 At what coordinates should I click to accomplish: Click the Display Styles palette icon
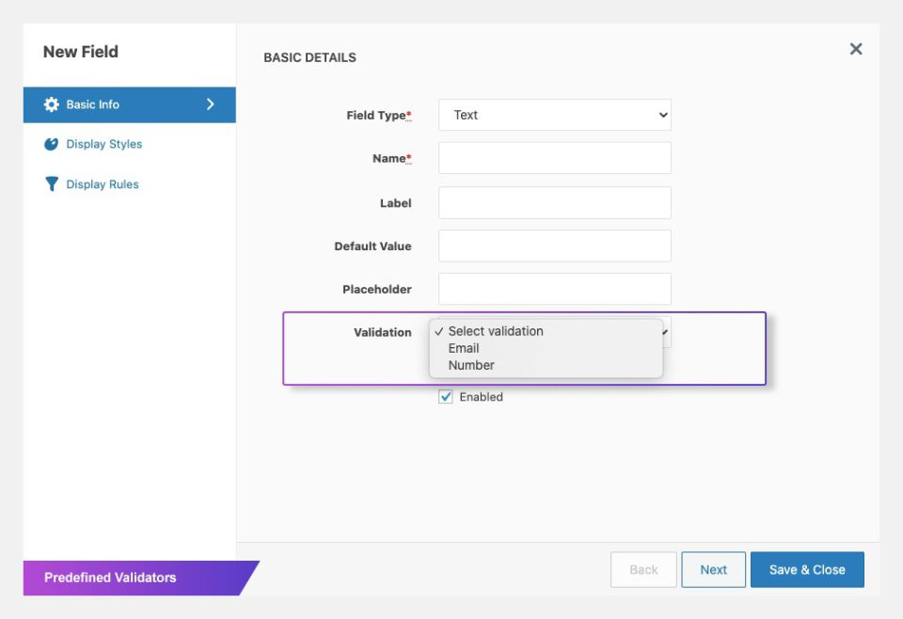52,144
